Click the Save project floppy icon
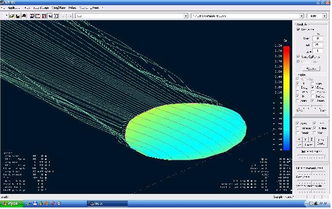Image resolution: width=332 pixels, height=209 pixels. pyautogui.click(x=18, y=16)
